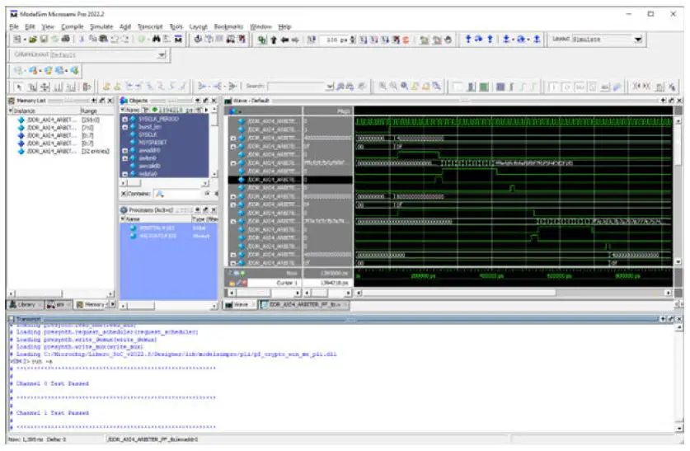Click the Run simulation icon
Image resolution: width=690 pixels, height=451 pixels.
[x=364, y=40]
